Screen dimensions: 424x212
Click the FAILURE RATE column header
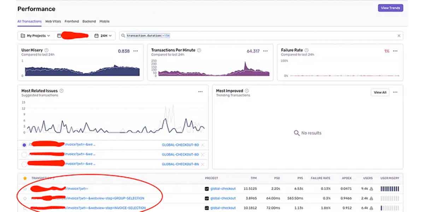pyautogui.click(x=320, y=178)
